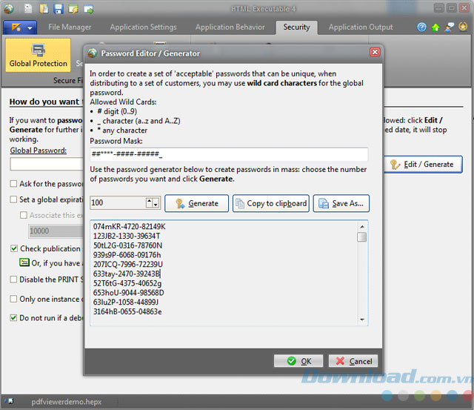Click Copy to clipboard button
Screen dimensions: 474x410
coord(271,203)
